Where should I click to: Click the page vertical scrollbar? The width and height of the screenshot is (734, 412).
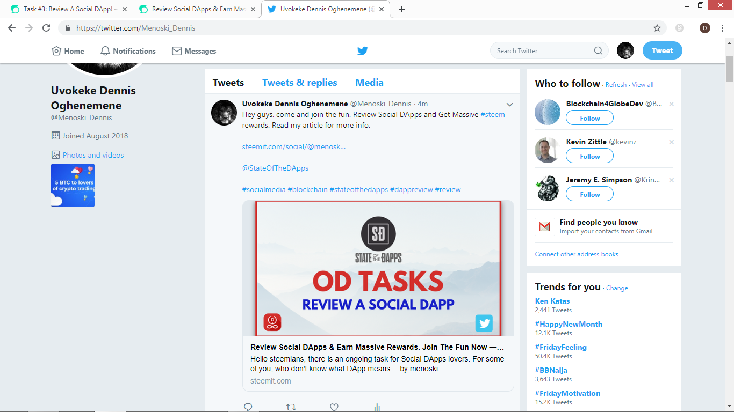(729, 68)
